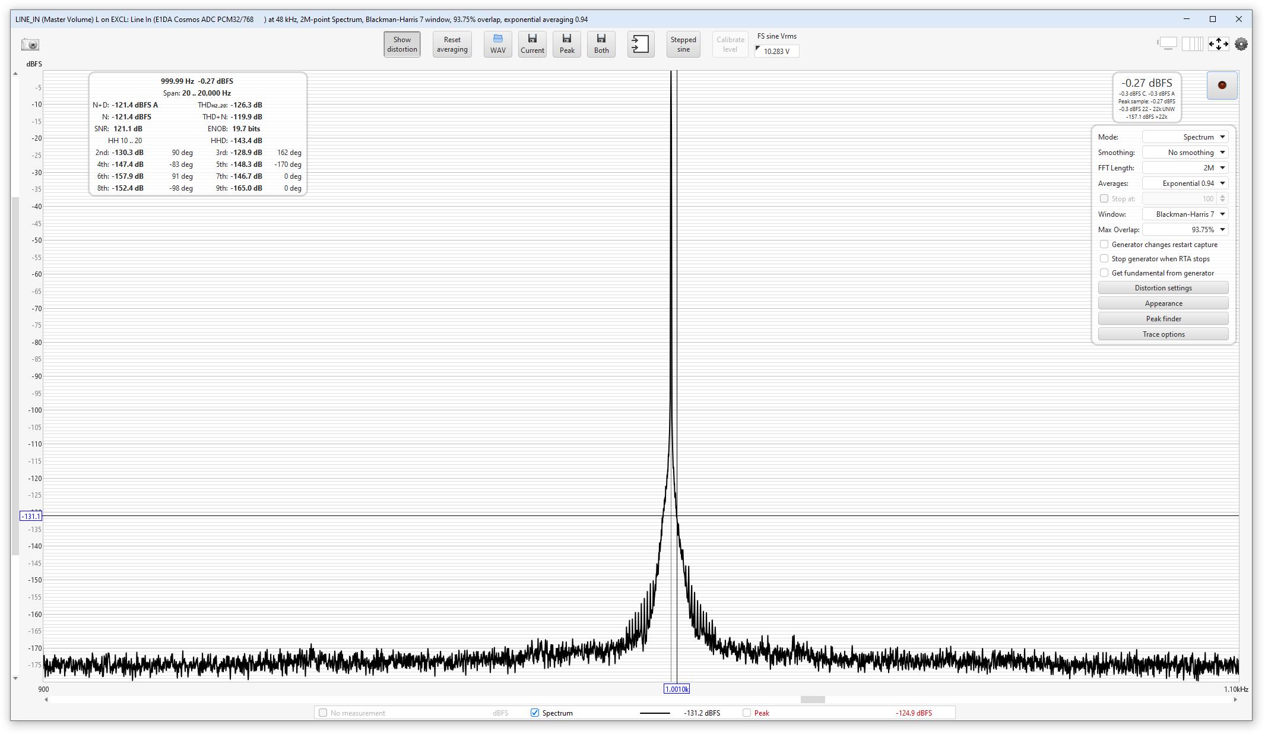Click the load/import arrow icon
Viewport: 1265px width, 734px height.
(x=641, y=45)
